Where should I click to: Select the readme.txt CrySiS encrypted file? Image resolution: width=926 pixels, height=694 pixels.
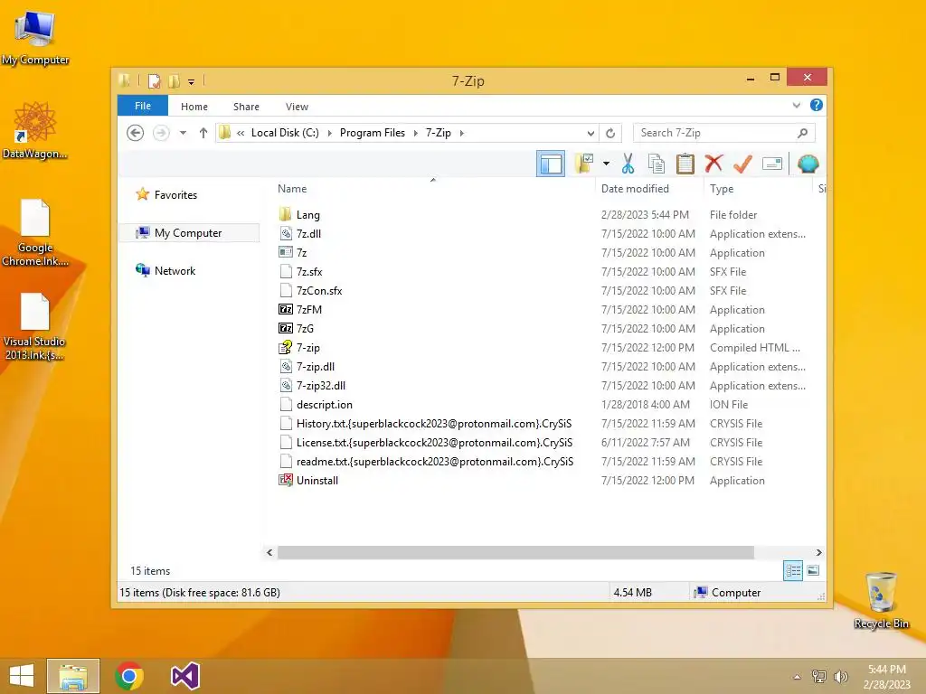coord(435,462)
